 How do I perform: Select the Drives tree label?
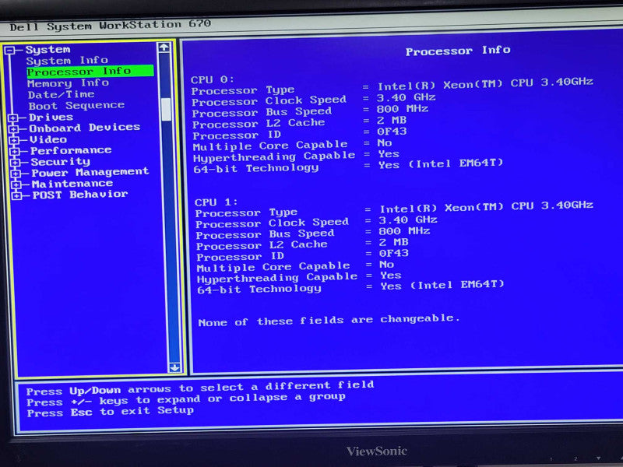tap(51, 118)
